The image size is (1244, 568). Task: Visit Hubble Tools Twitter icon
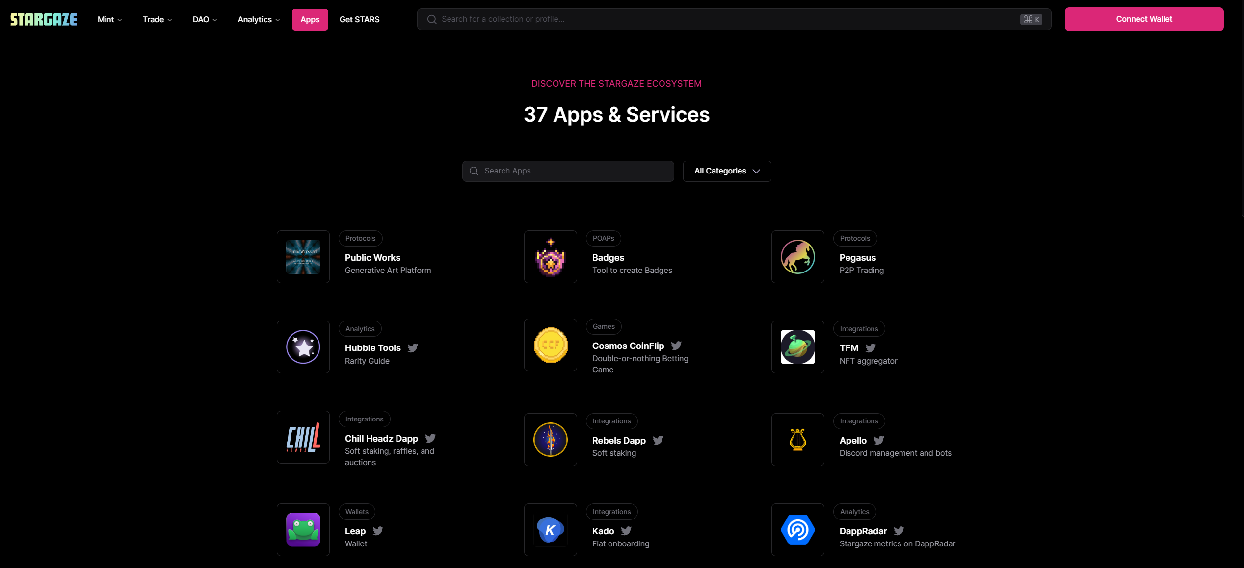pyautogui.click(x=413, y=348)
